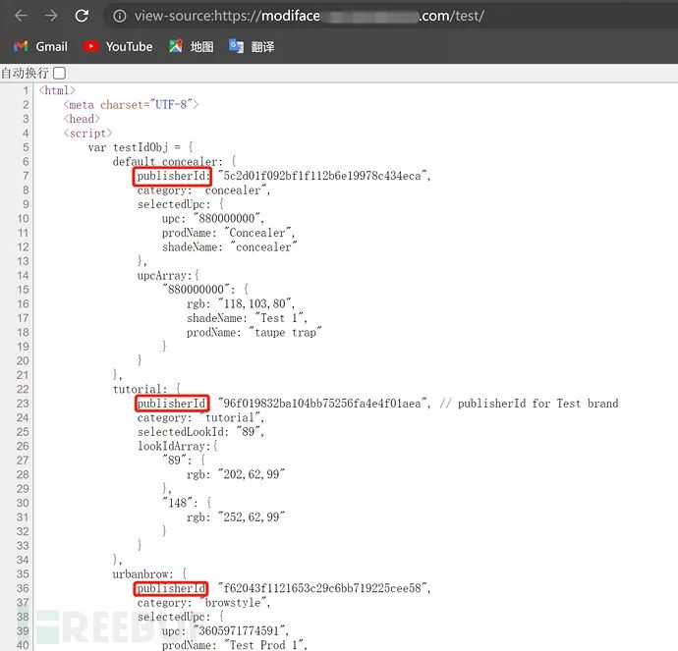Click the meta charset="UTF-8" line
Image resolution: width=678 pixels, height=651 pixels.
[131, 104]
